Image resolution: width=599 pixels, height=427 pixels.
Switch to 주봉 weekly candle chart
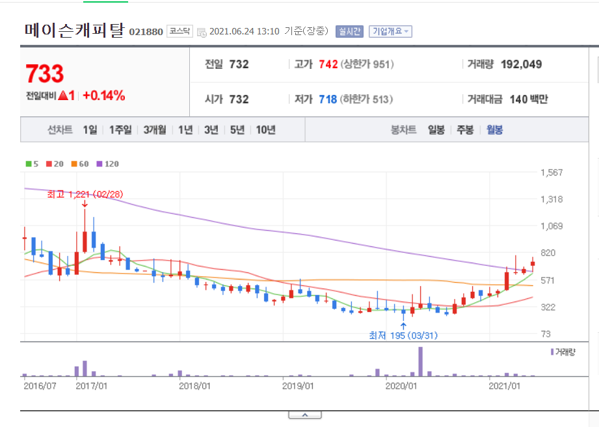465,130
